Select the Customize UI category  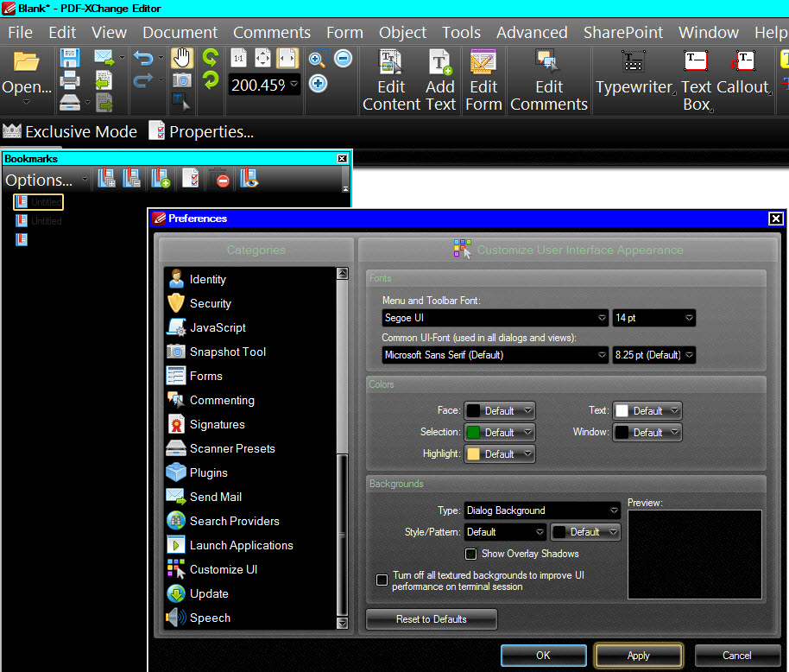tap(250, 569)
